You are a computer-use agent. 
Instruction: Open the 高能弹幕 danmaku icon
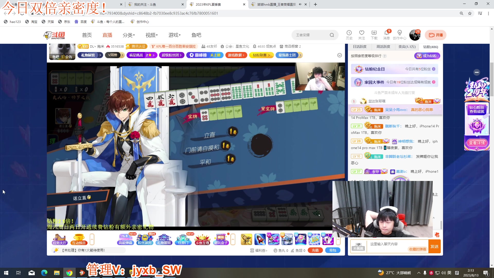pyautogui.click(x=125, y=239)
